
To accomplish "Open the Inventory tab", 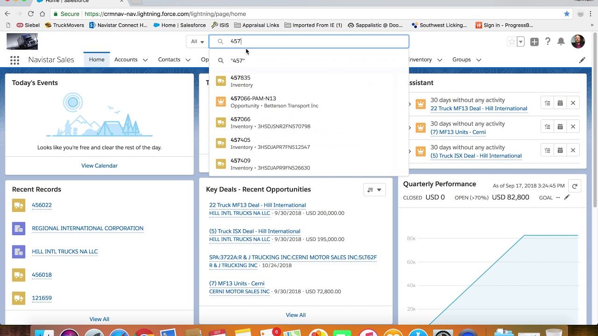I will pos(420,60).
